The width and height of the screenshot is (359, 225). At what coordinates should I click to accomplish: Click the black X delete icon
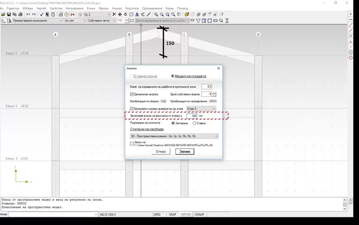(x=114, y=14)
